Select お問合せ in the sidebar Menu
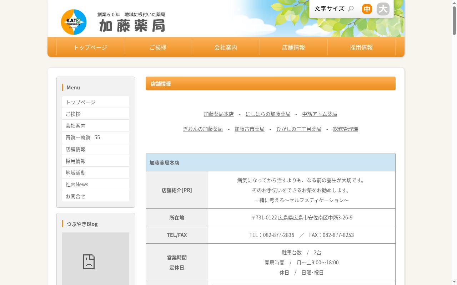 pyautogui.click(x=96, y=196)
